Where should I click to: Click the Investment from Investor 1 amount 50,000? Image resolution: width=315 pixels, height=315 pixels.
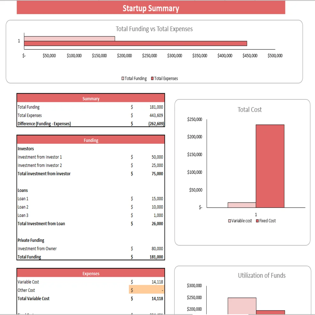pos(157,157)
